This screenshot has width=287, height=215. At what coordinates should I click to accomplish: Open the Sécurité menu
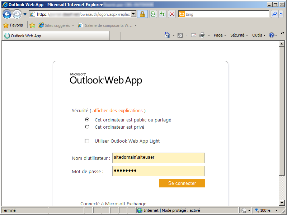pos(239,35)
